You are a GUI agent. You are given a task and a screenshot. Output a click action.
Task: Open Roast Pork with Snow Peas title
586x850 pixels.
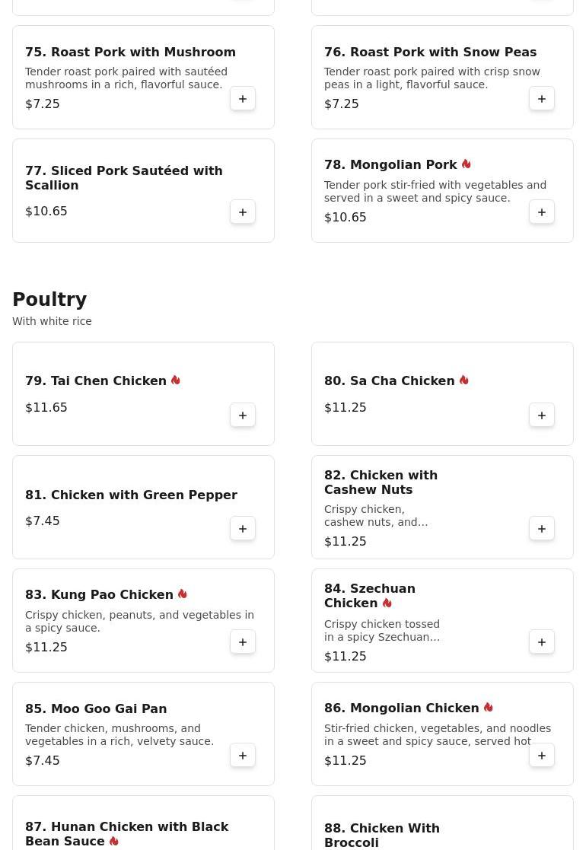(431, 52)
